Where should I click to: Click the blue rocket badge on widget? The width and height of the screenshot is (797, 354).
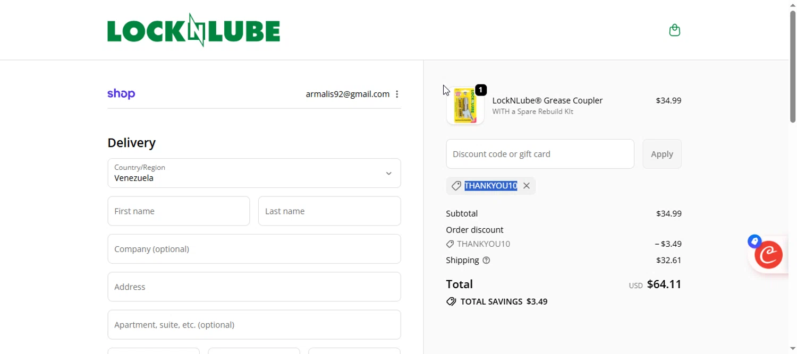(x=754, y=241)
